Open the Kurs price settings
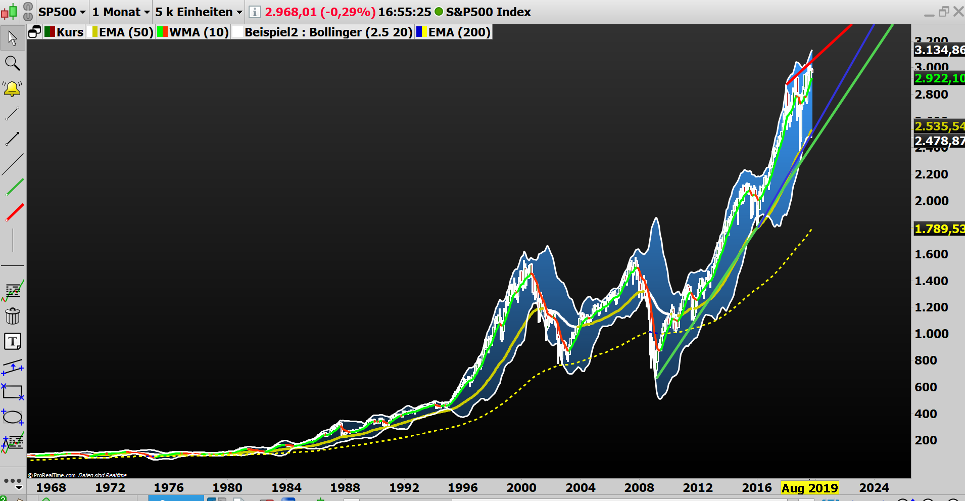The image size is (965, 501). (x=70, y=32)
